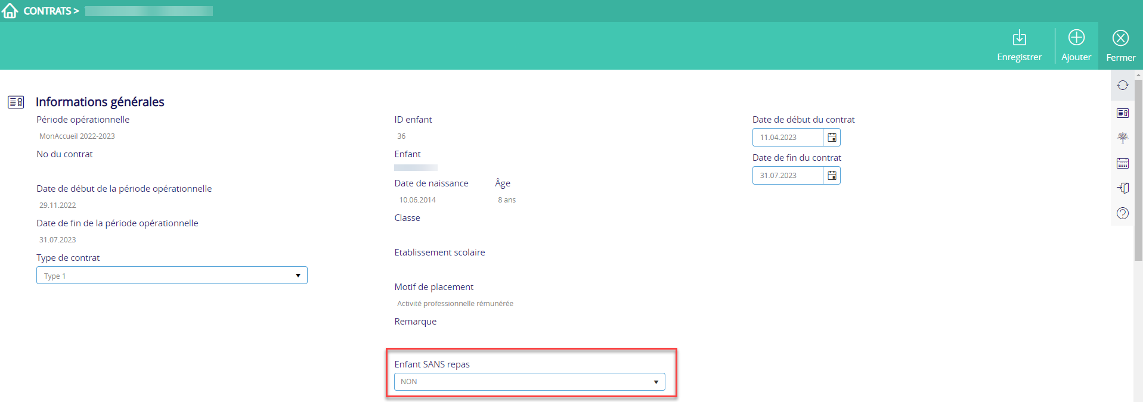Expand the Type de contrat dropdown
The height and width of the screenshot is (402, 1143).
172,276
